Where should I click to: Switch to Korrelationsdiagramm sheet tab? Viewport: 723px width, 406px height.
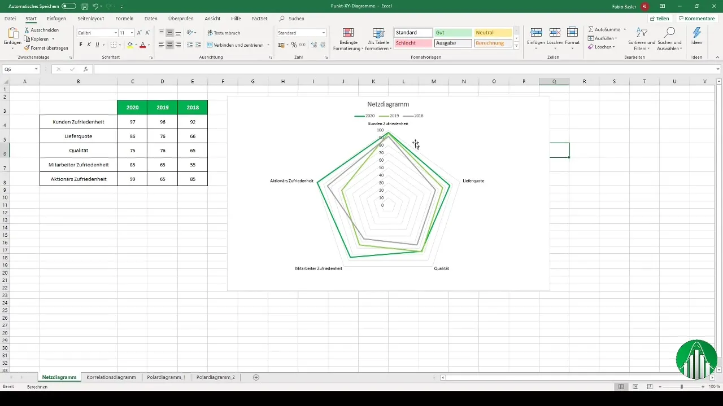pos(111,377)
